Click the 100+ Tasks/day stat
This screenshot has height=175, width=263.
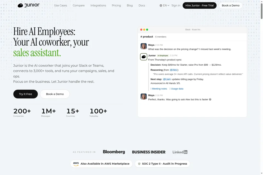(98, 113)
